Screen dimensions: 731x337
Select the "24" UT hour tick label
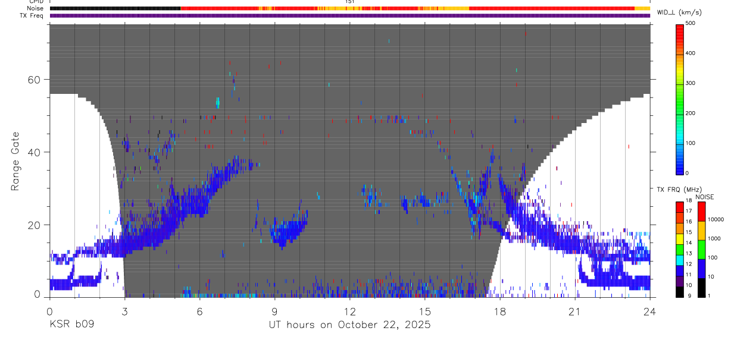(x=650, y=311)
